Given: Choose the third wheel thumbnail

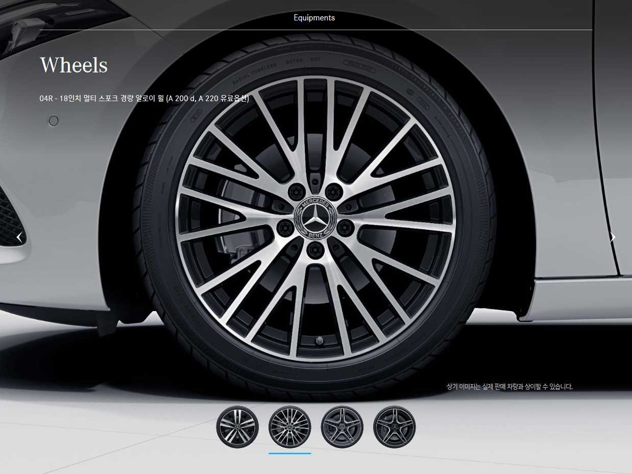Looking at the screenshot, I should point(342,426).
